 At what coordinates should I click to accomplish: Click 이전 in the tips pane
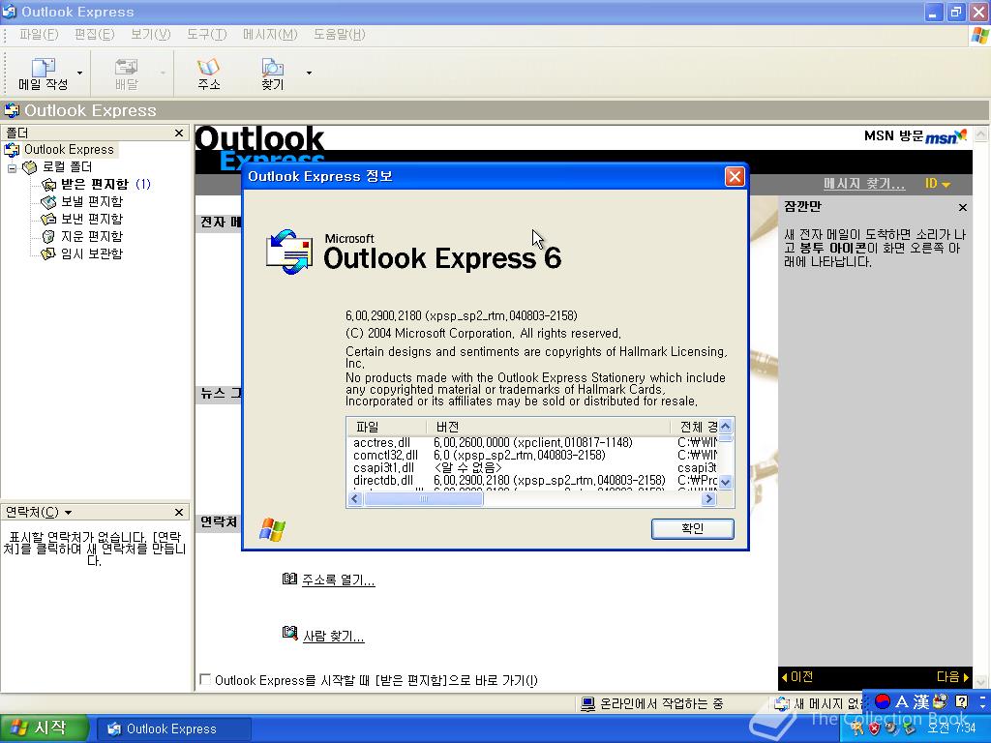point(797,676)
